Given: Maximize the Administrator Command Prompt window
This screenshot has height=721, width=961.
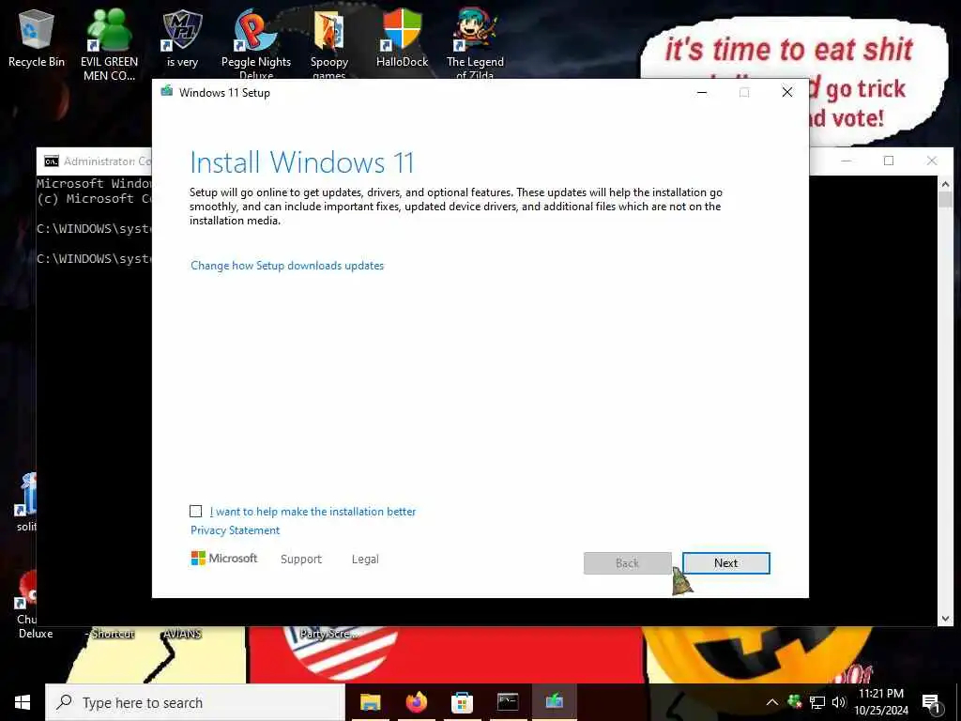Looking at the screenshot, I should [889, 161].
